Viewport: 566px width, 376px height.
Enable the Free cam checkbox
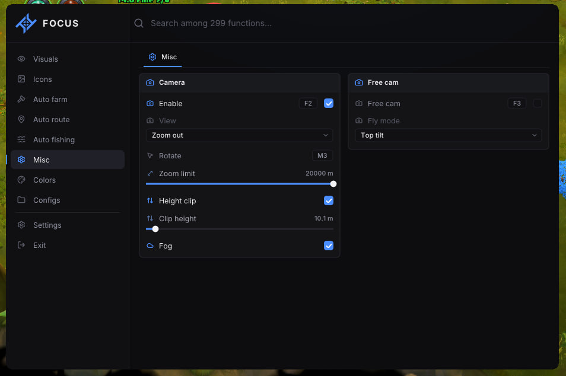pyautogui.click(x=537, y=103)
